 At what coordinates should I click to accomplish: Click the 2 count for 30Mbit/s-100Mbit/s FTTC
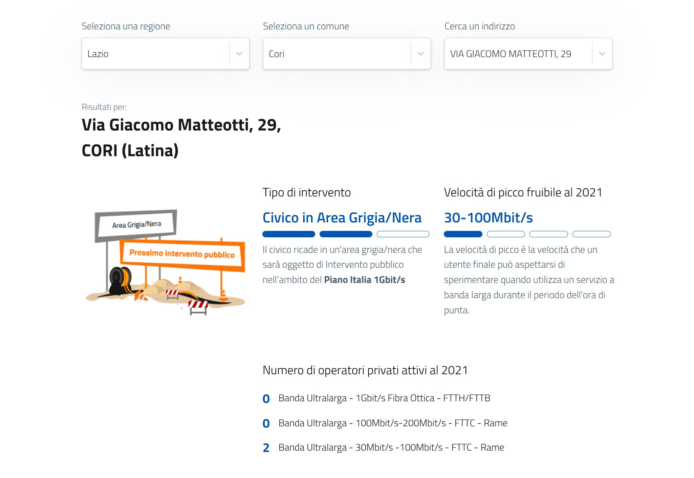[266, 448]
